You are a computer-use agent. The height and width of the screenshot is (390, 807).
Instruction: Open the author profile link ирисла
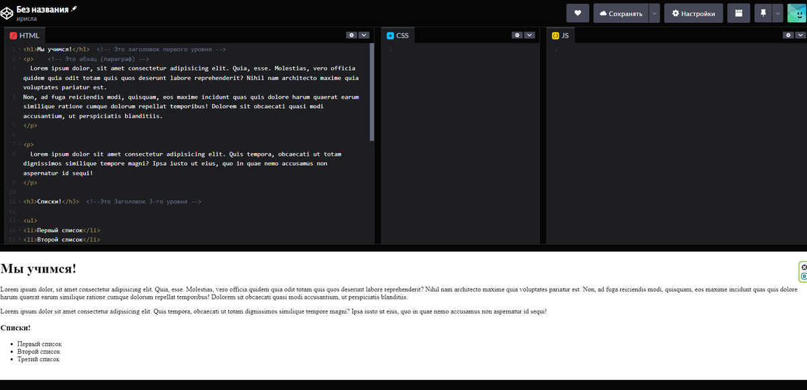point(26,19)
